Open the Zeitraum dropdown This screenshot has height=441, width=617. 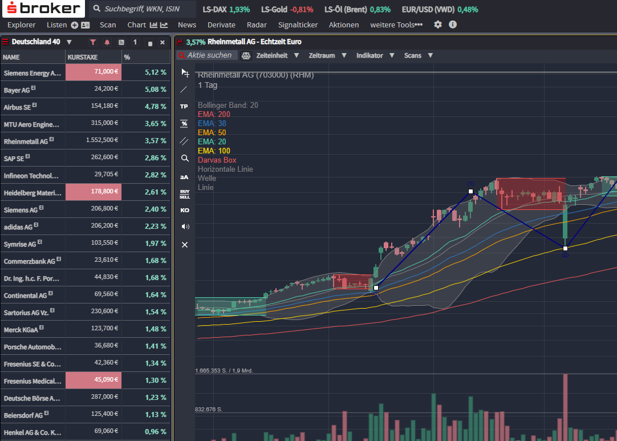(x=327, y=55)
